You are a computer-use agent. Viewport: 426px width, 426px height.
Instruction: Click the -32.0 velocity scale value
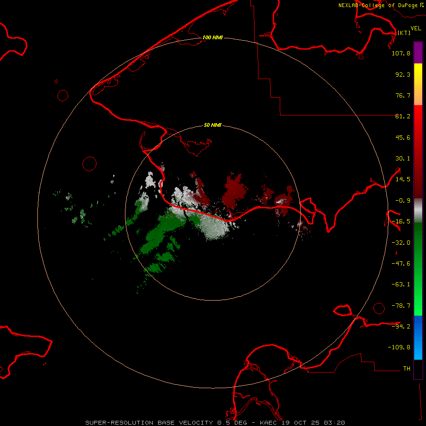401,243
